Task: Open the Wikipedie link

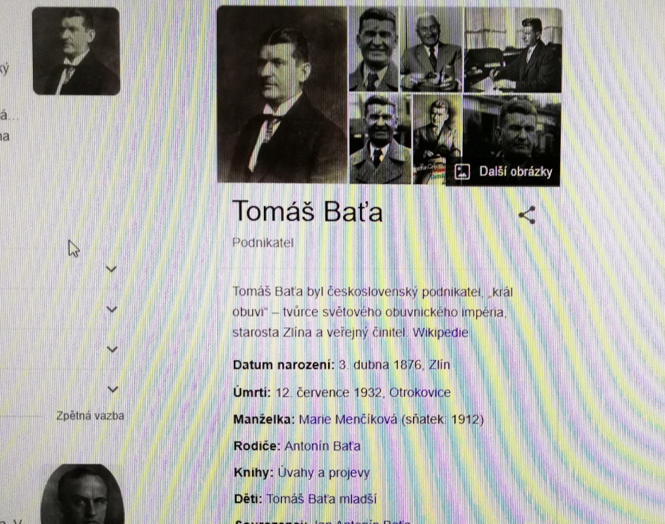Action: 440,332
